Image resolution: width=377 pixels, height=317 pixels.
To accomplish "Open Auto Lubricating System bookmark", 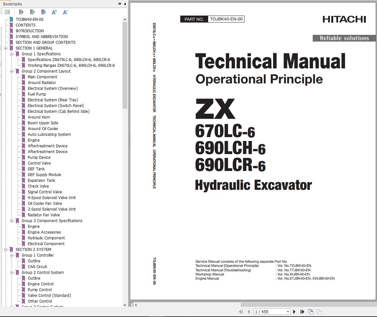I will click(x=49, y=135).
